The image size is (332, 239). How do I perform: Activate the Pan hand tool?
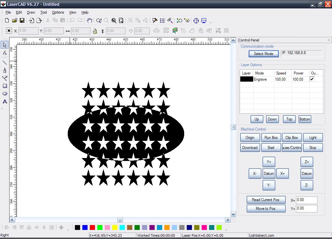(x=89, y=20)
